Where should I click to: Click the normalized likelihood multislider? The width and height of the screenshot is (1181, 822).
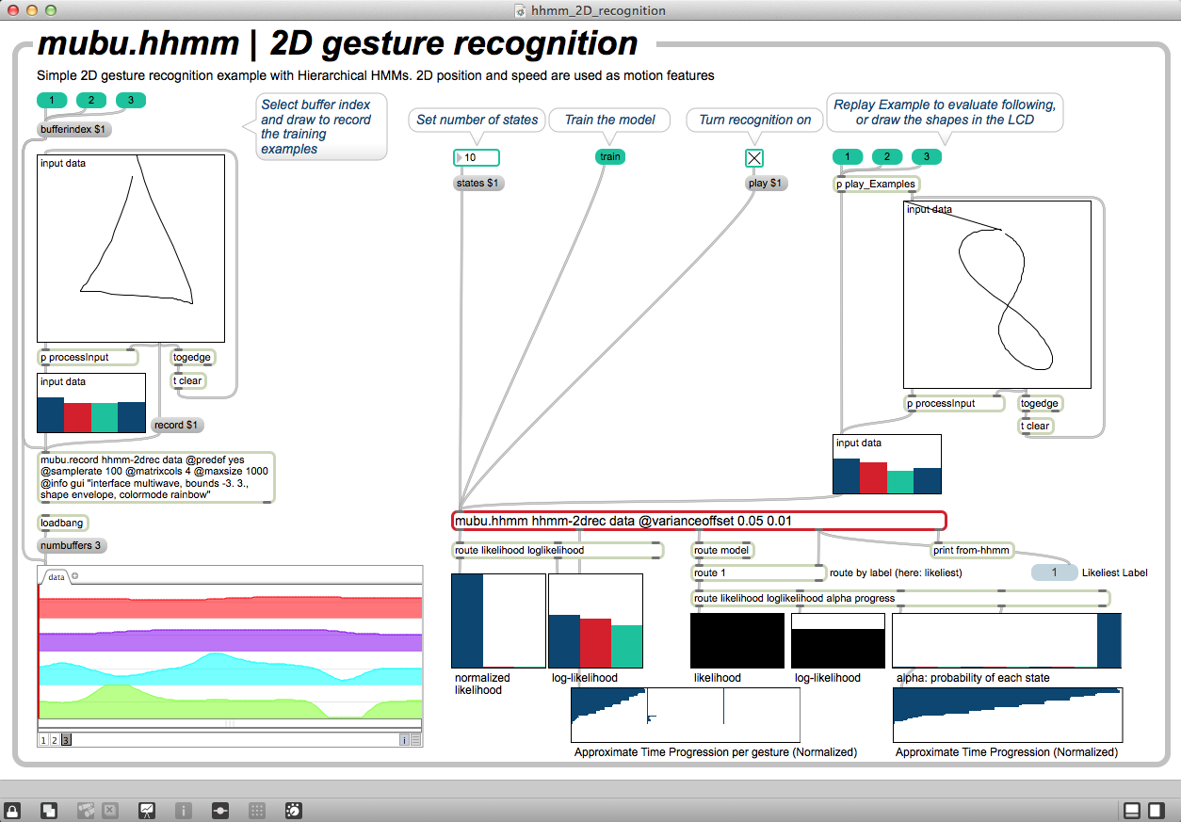pyautogui.click(x=498, y=621)
